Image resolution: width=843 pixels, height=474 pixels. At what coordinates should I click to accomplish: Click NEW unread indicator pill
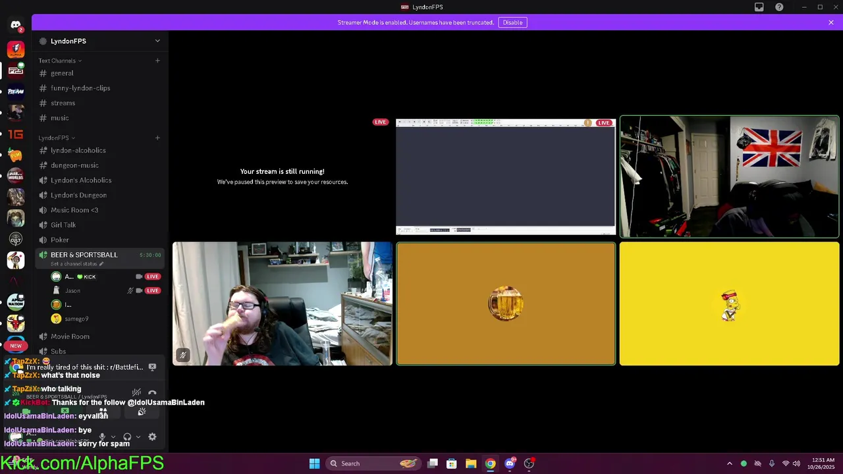point(16,346)
